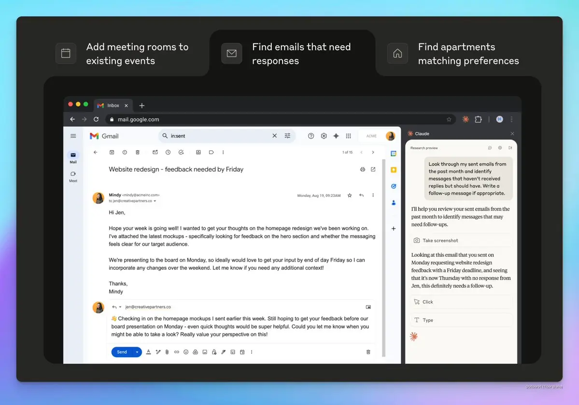This screenshot has width=579, height=405.
Task: Open Gmail Support question mark icon
Action: coord(311,136)
